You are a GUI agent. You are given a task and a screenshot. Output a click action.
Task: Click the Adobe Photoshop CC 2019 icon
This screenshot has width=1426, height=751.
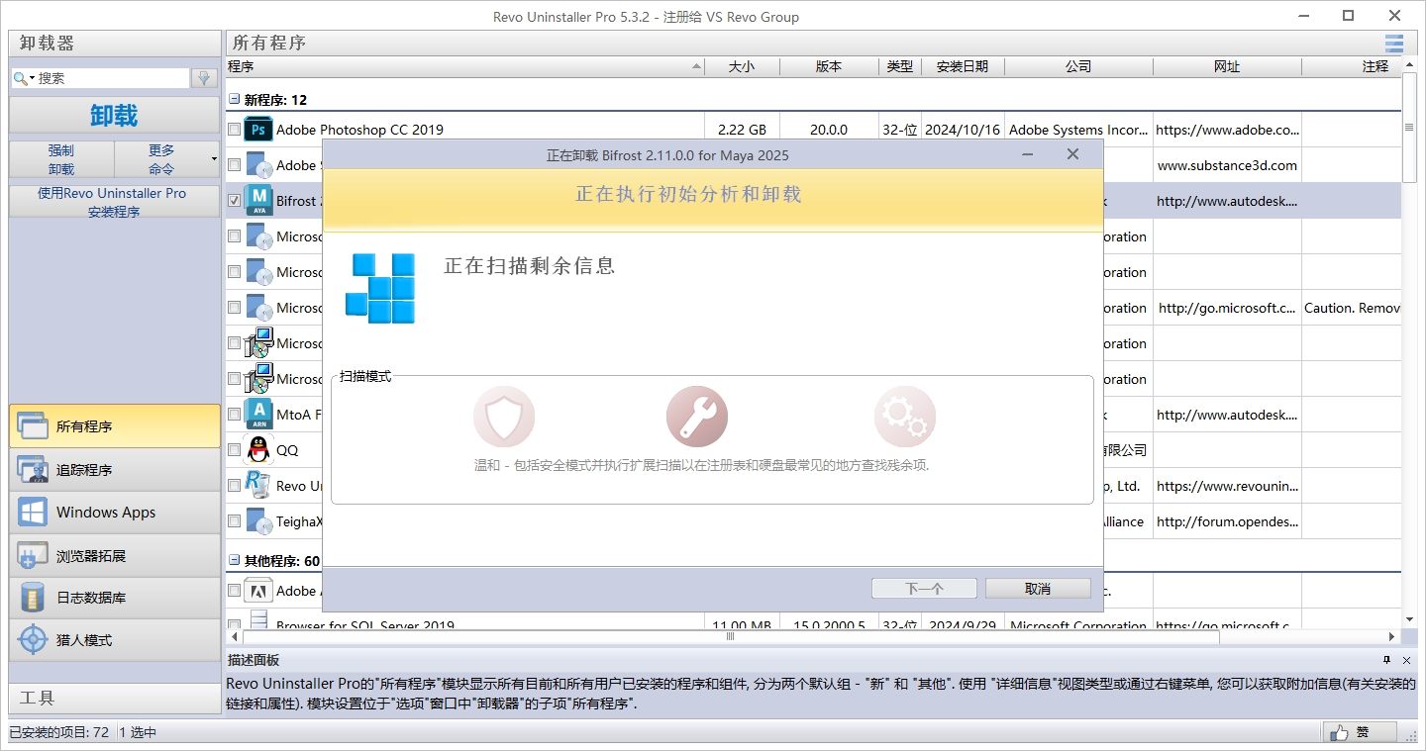coord(258,130)
